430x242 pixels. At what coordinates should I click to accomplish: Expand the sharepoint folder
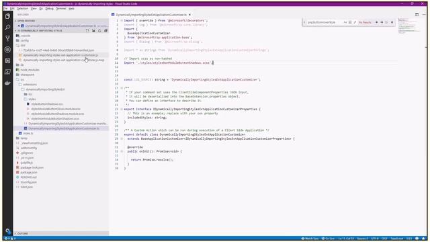coord(62,75)
